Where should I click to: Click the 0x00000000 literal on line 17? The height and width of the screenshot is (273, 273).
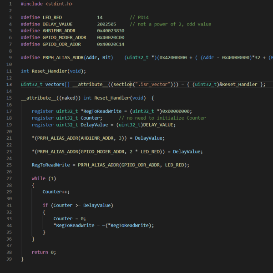(x=176, y=111)
